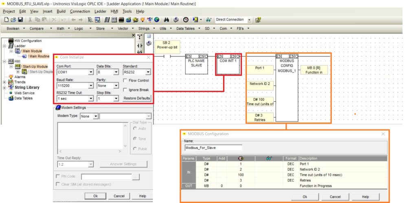Image resolution: width=417 pixels, height=203 pixels.
Task: Click the Start-Up Module tree item
Action: coord(35,66)
